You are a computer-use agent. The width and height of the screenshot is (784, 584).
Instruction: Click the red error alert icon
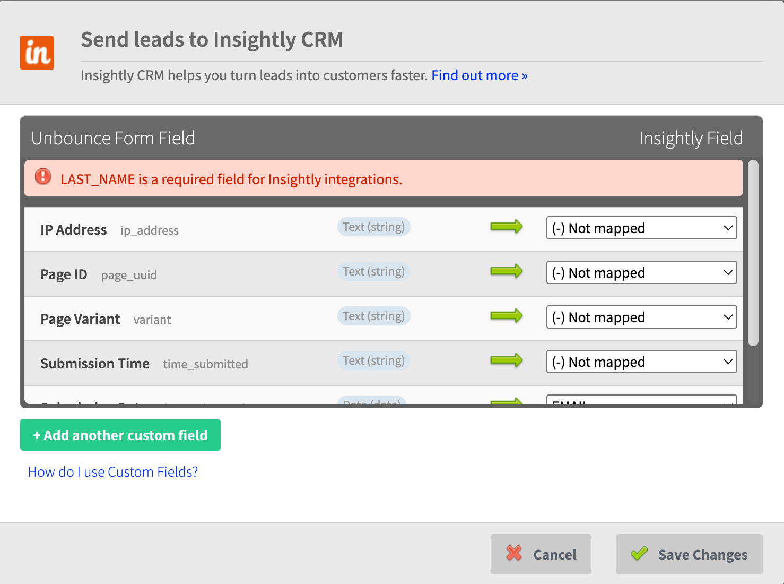pos(43,177)
